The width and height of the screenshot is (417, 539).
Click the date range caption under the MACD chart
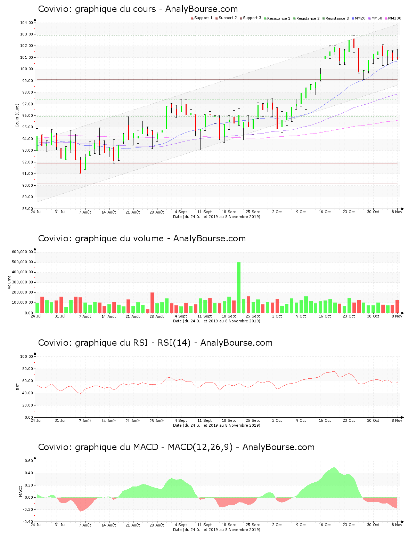tap(216, 530)
